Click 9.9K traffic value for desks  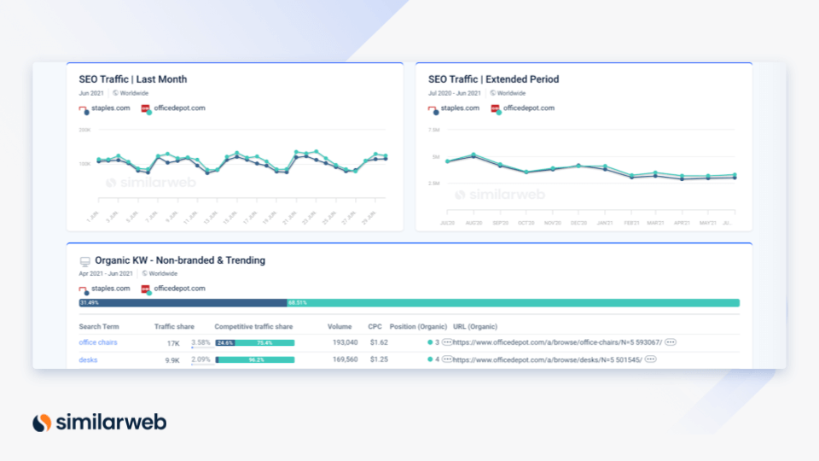172,360
